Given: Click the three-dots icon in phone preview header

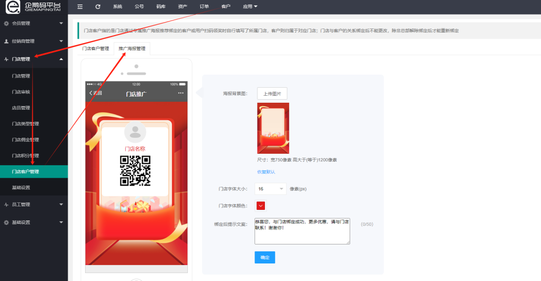Looking at the screenshot, I should [x=181, y=93].
